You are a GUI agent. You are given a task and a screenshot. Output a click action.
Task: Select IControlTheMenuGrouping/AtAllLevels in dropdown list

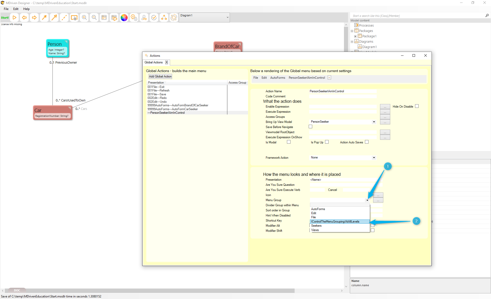pos(335,222)
